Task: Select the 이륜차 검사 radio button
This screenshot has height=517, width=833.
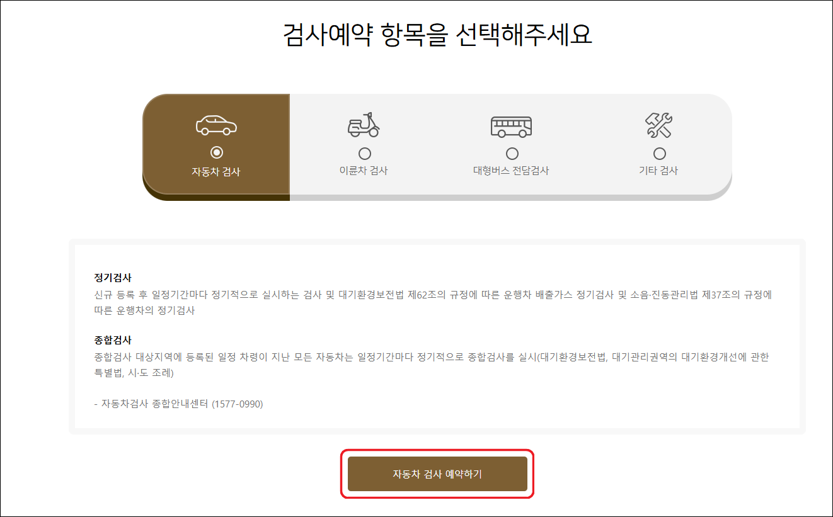Action: [364, 154]
